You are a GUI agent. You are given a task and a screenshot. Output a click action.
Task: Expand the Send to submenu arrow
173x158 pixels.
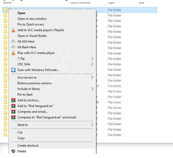click(92, 125)
